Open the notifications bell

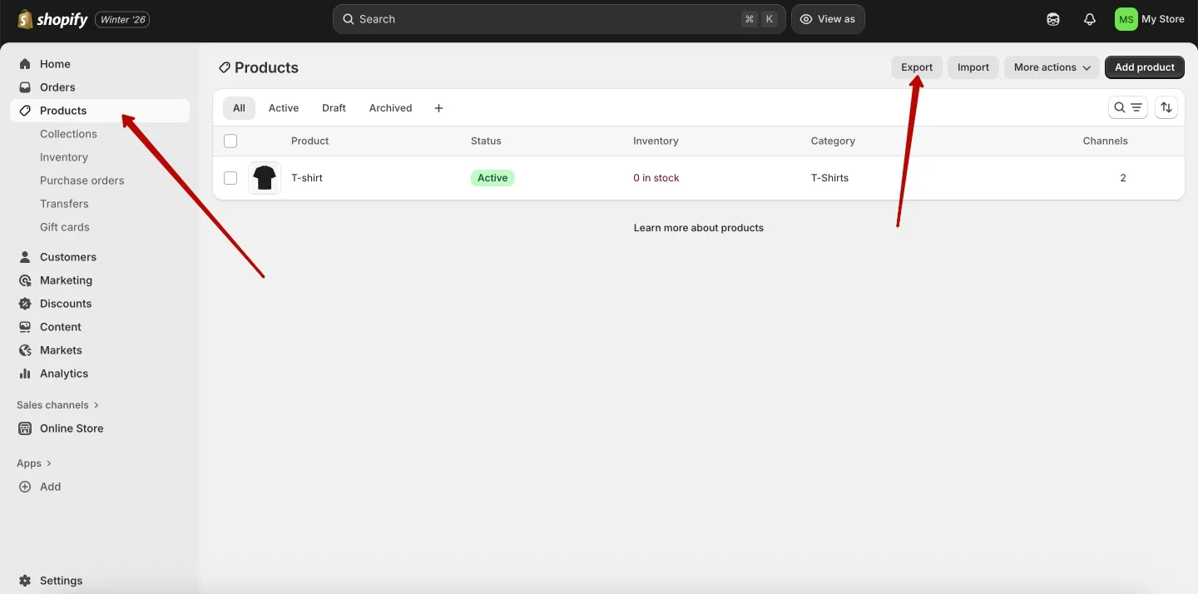tap(1090, 18)
